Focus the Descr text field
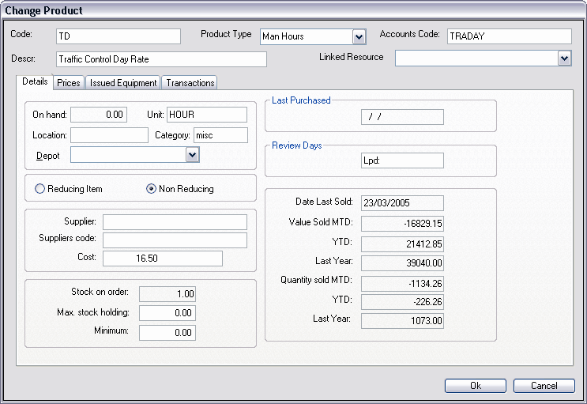The image size is (587, 404). click(161, 59)
